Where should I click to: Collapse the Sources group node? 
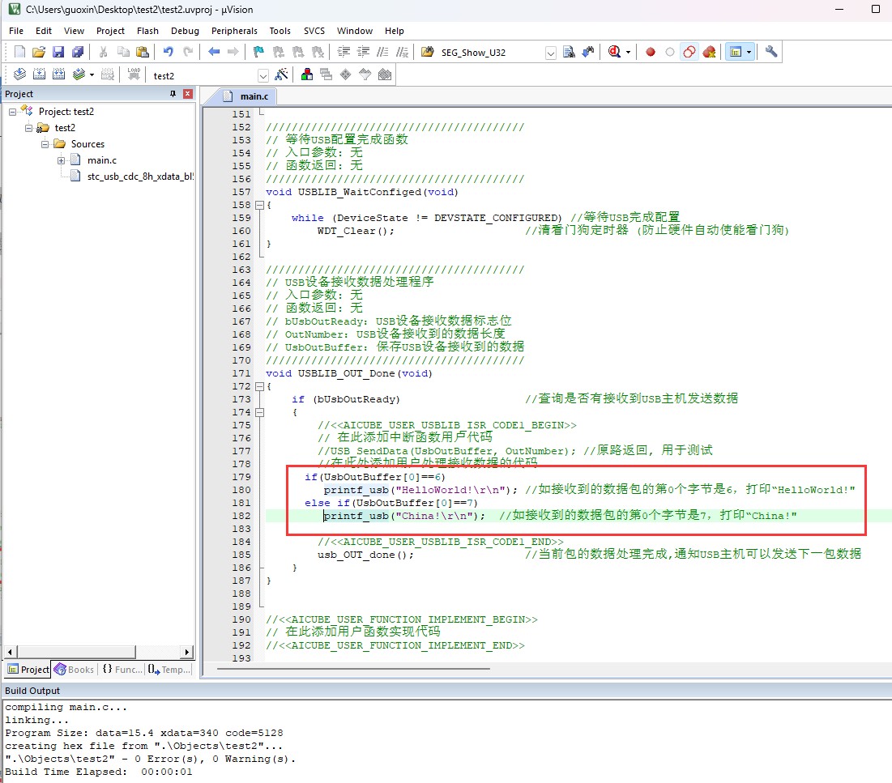tap(45, 144)
